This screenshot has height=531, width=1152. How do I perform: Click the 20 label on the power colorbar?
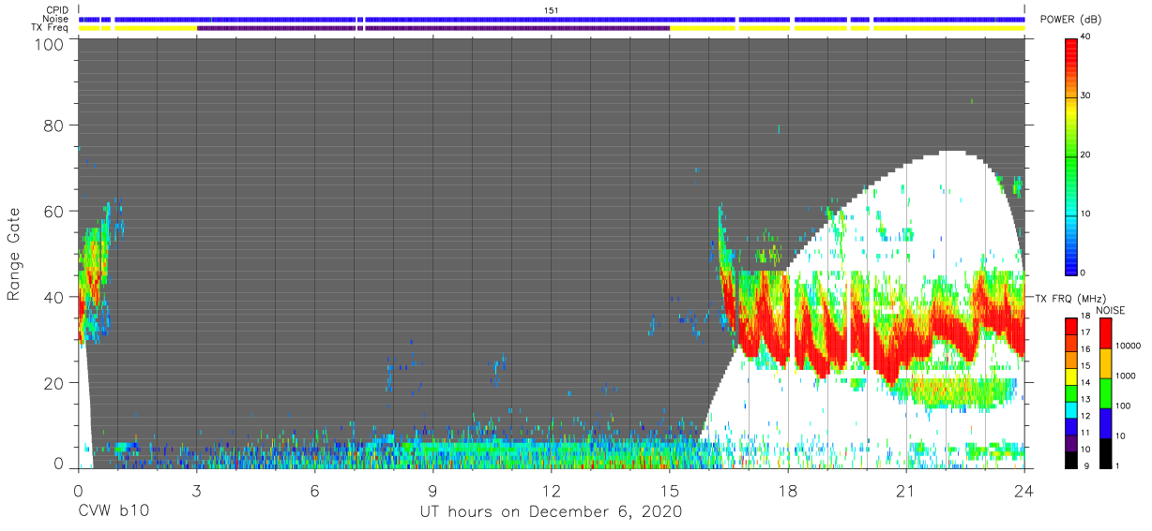click(1085, 155)
